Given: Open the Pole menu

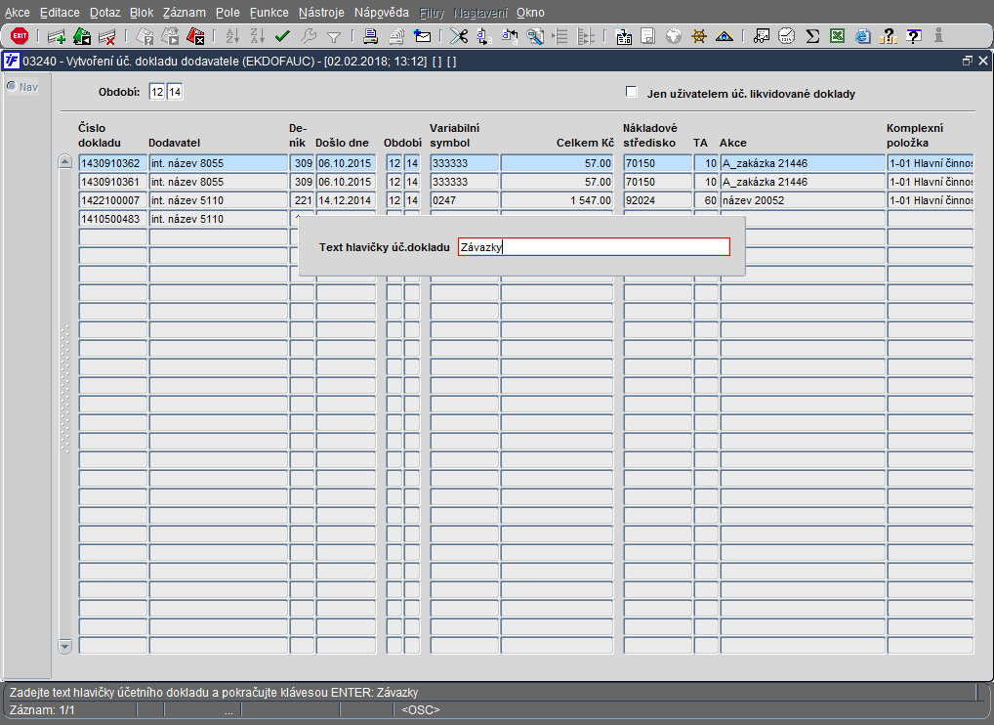Looking at the screenshot, I should 228,13.
